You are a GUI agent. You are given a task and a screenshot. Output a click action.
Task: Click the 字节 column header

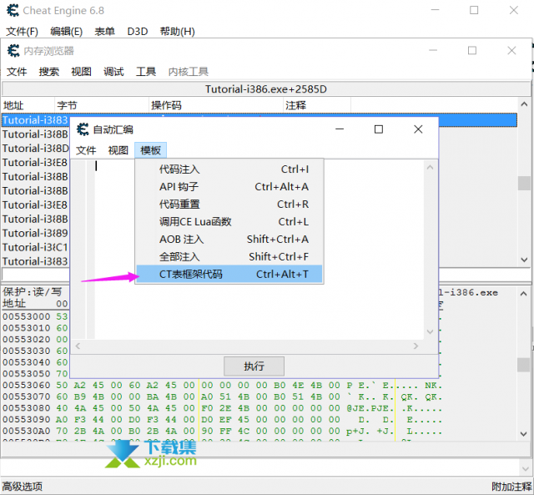click(x=102, y=105)
